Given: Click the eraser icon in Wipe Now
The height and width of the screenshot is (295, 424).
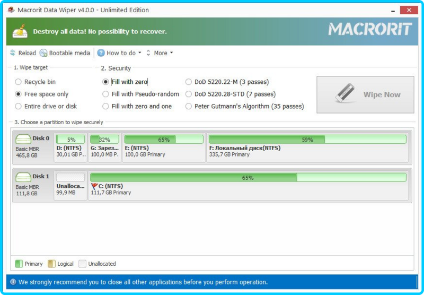Looking at the screenshot, I should pos(345,93).
